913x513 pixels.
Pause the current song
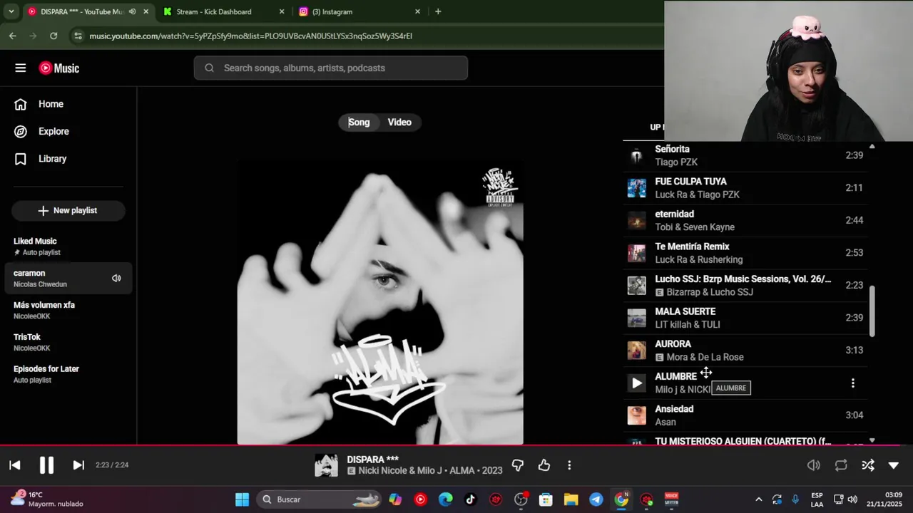coord(46,465)
